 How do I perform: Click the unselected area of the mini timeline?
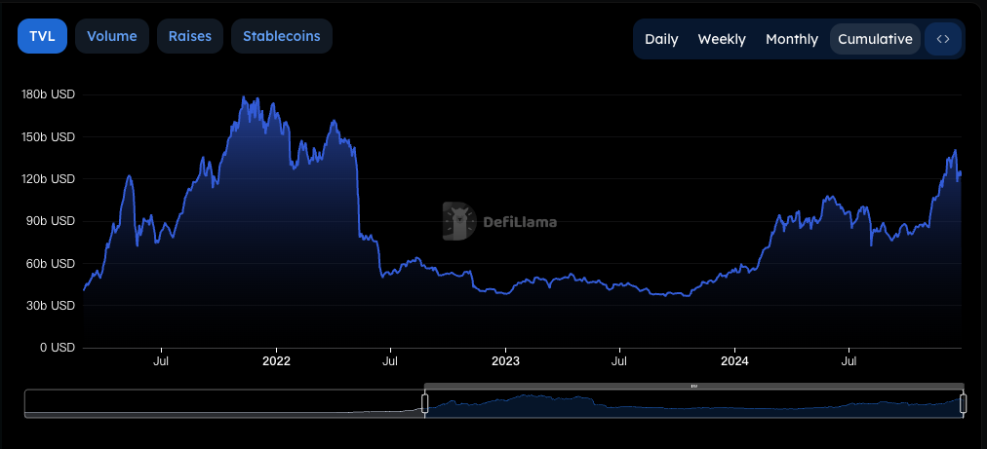(x=224, y=403)
